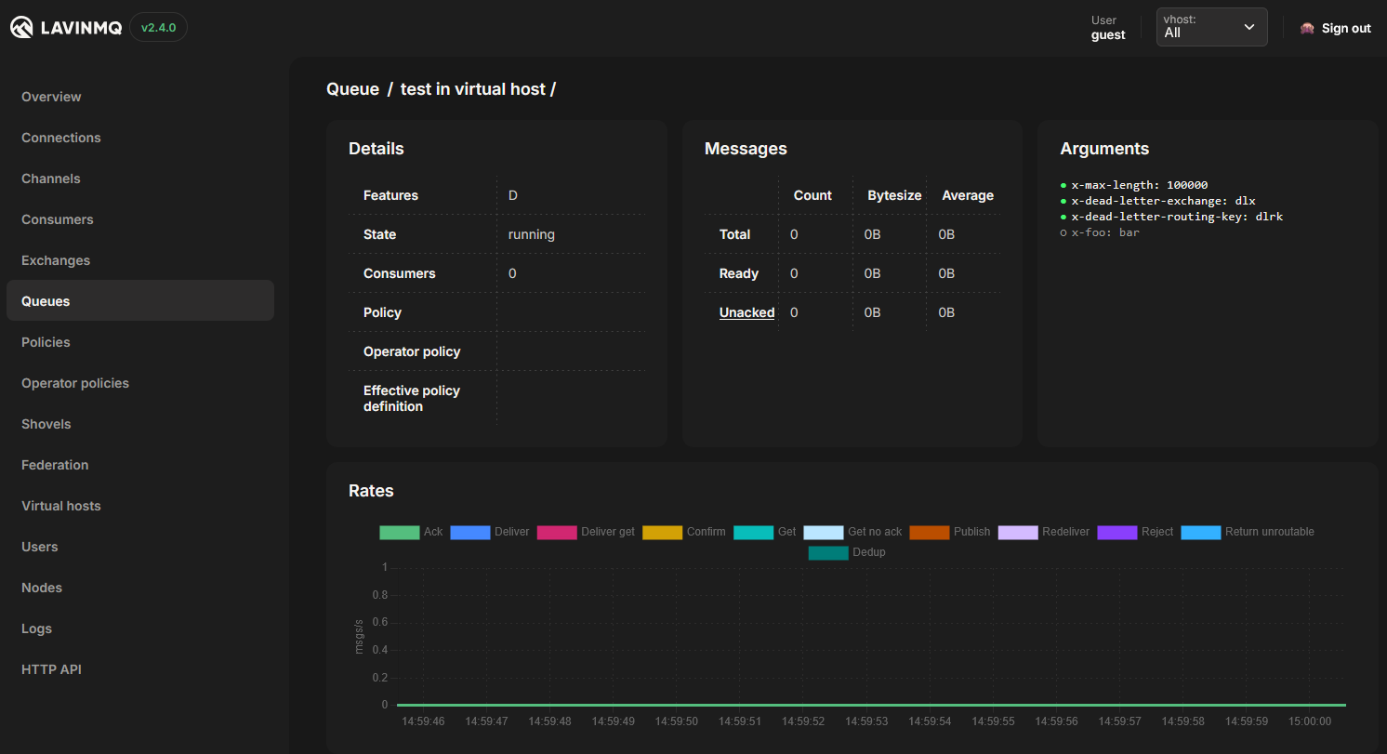Toggle the Deliver legend swatch
The width and height of the screenshot is (1387, 754).
469,532
